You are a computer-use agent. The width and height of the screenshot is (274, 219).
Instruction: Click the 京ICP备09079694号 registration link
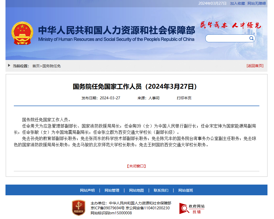click(108, 208)
